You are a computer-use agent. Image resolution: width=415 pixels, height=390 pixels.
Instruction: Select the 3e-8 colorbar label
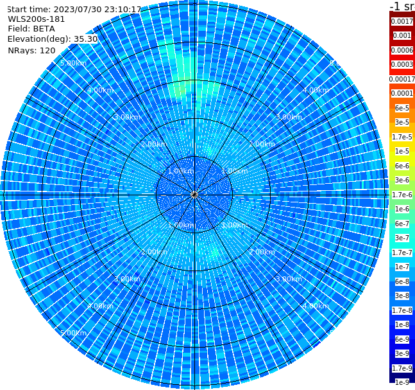click(402, 296)
